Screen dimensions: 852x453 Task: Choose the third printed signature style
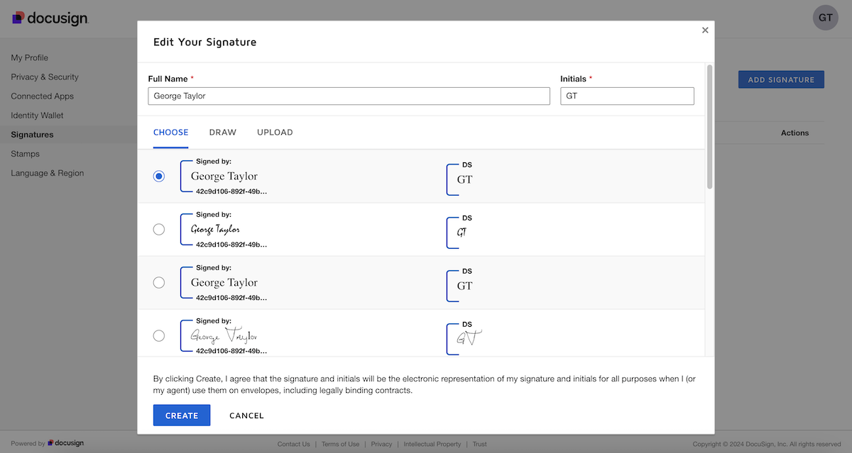(x=159, y=282)
